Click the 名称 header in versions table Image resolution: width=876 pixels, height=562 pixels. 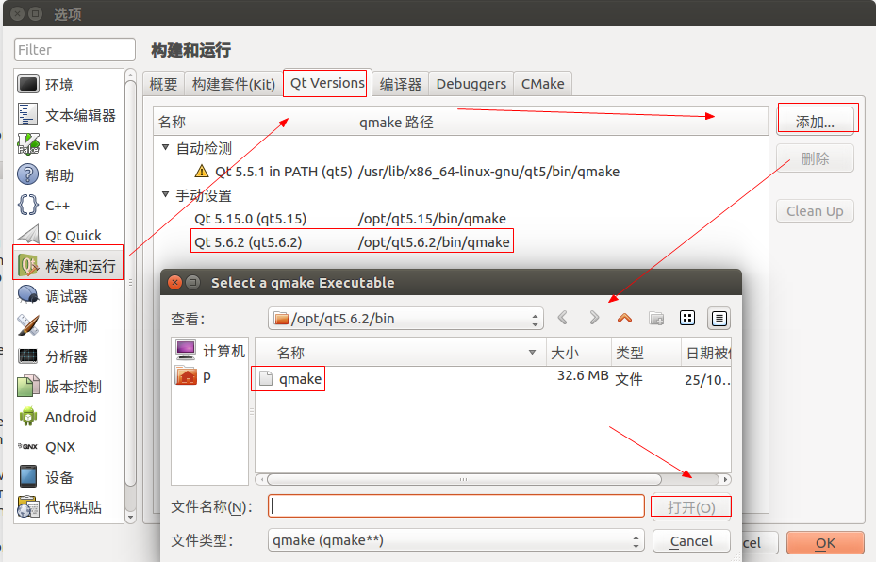pos(255,122)
